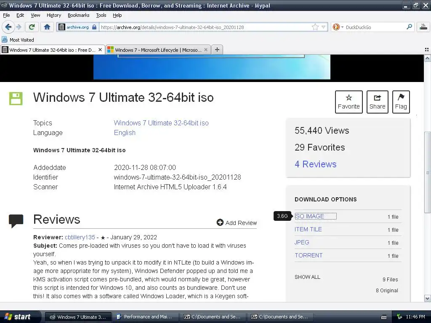Click the 9 Files count
This screenshot has height=323, width=431.
pyautogui.click(x=390, y=279)
